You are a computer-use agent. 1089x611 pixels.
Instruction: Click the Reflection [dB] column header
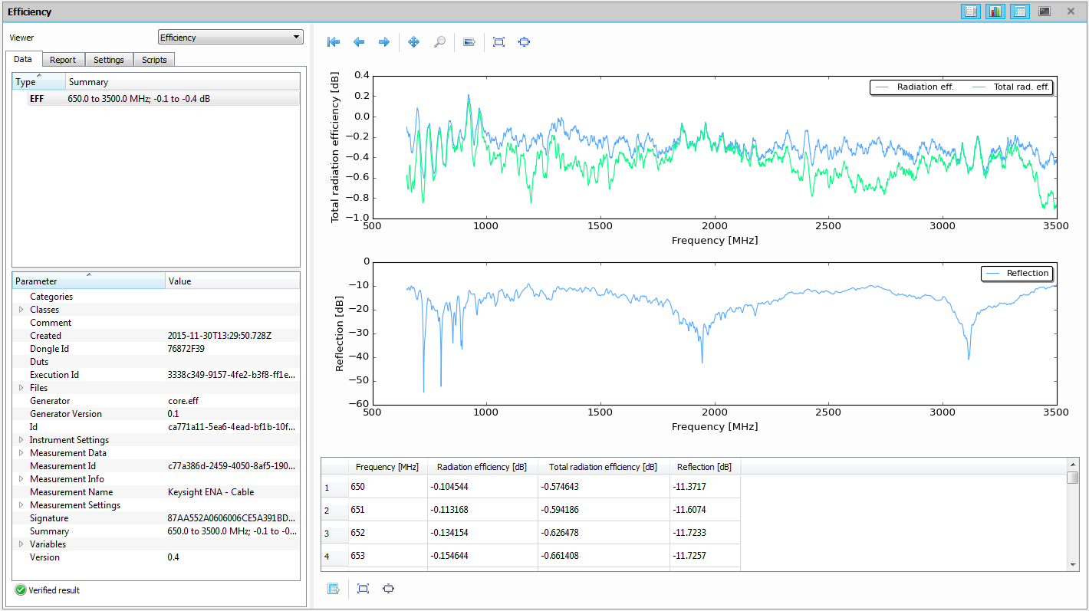704,467
